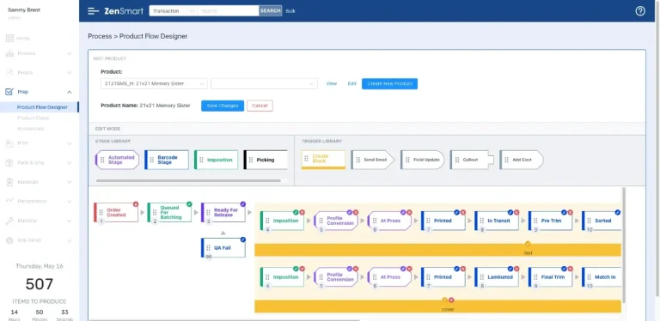Edit the Queued For Batching stage pencil
Screen dimensions: 660x321
[x=189, y=203]
